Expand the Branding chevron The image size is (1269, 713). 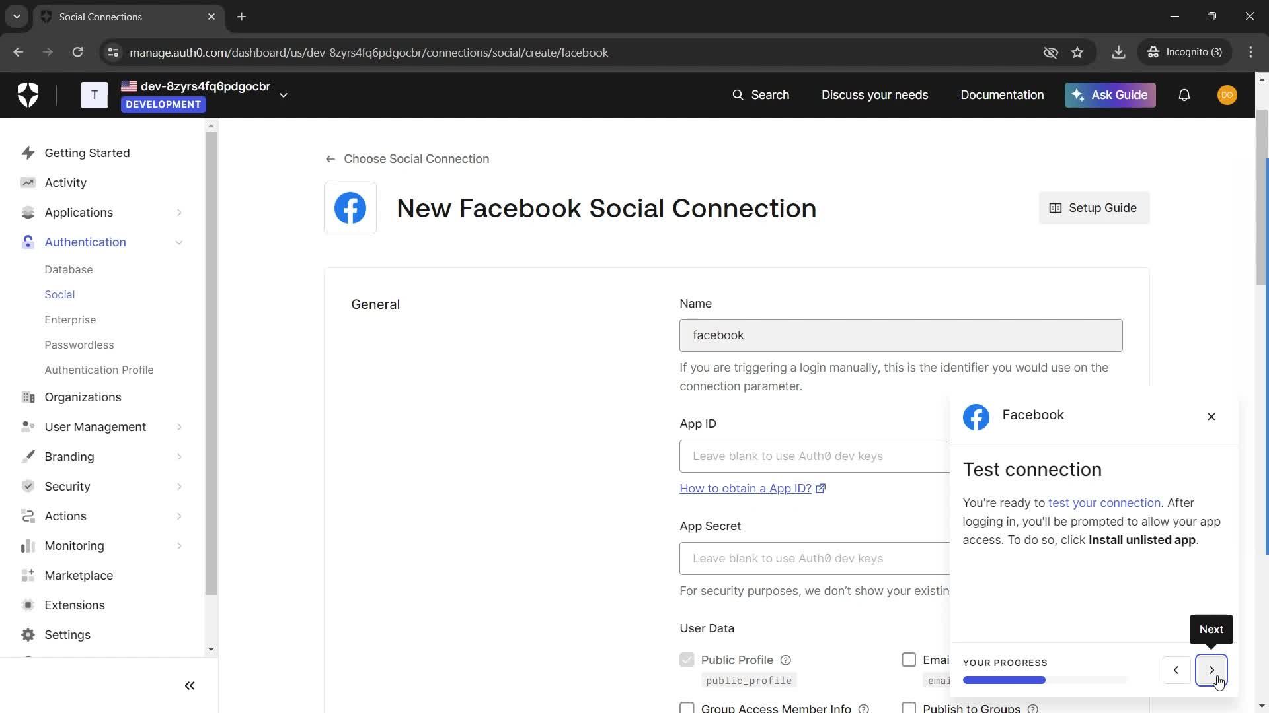[x=179, y=457]
